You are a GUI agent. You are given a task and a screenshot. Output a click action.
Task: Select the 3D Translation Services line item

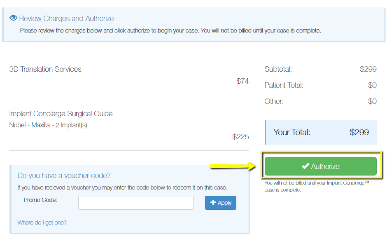45,69
